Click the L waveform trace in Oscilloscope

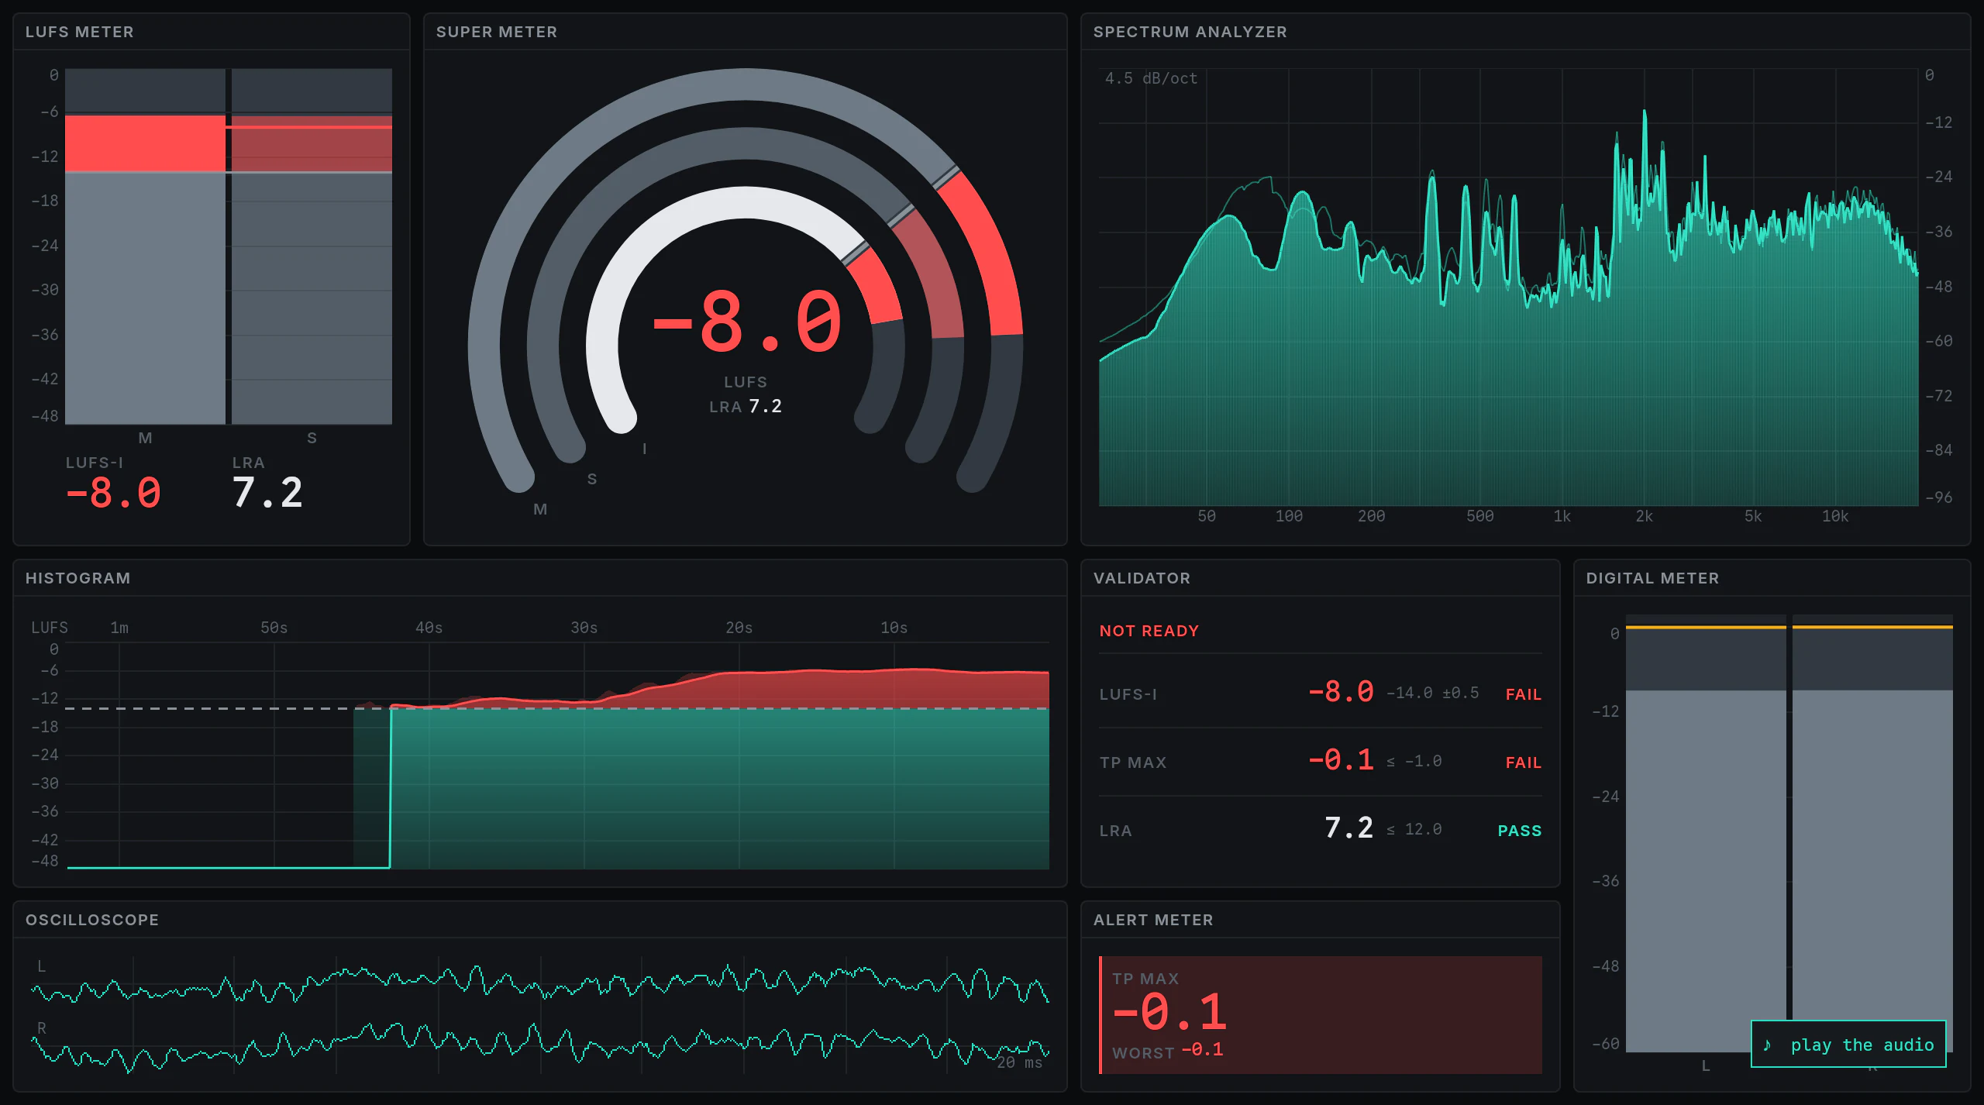coord(540,984)
